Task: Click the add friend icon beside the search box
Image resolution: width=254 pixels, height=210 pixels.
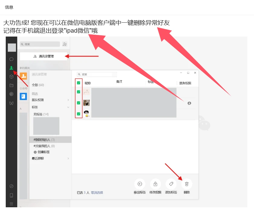Action: [x=65, y=44]
